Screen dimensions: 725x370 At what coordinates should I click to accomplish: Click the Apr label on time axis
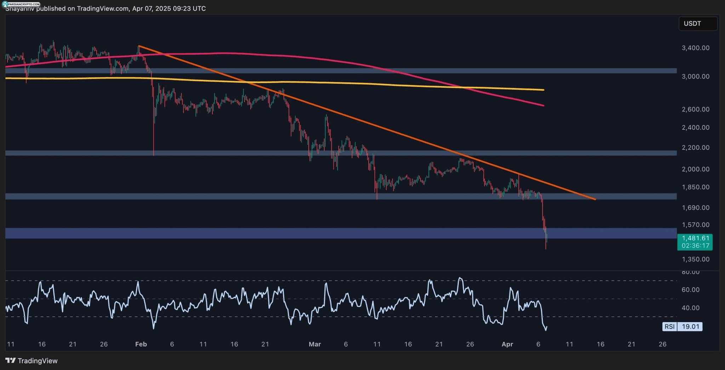(507, 344)
